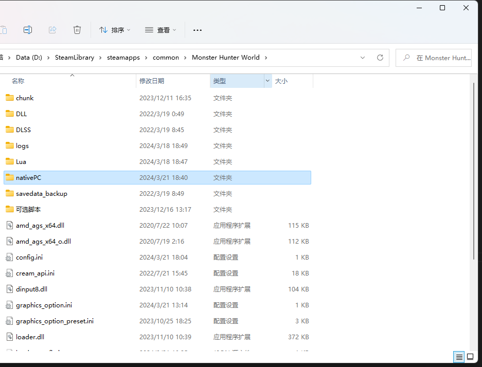482x367 pixels.
Task: Select the DLL folder icon
Action: point(10,114)
